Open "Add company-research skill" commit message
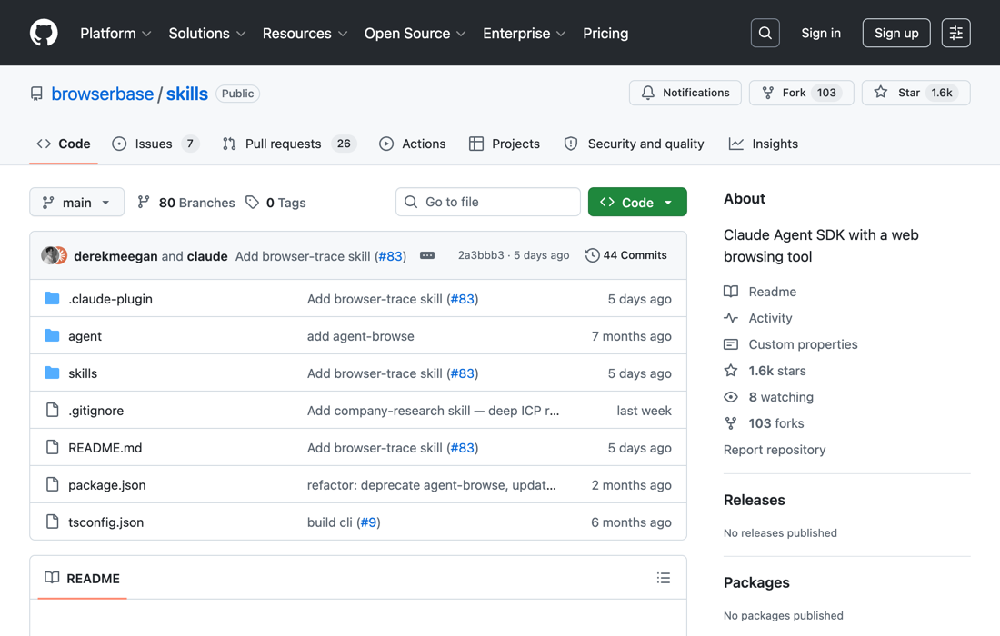Image resolution: width=1000 pixels, height=636 pixels. pos(433,411)
